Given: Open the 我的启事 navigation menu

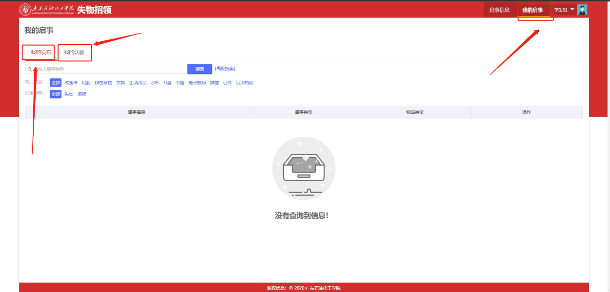Looking at the screenshot, I should [x=532, y=10].
